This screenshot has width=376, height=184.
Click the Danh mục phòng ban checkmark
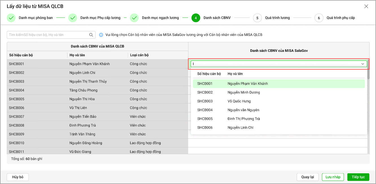(x=11, y=18)
